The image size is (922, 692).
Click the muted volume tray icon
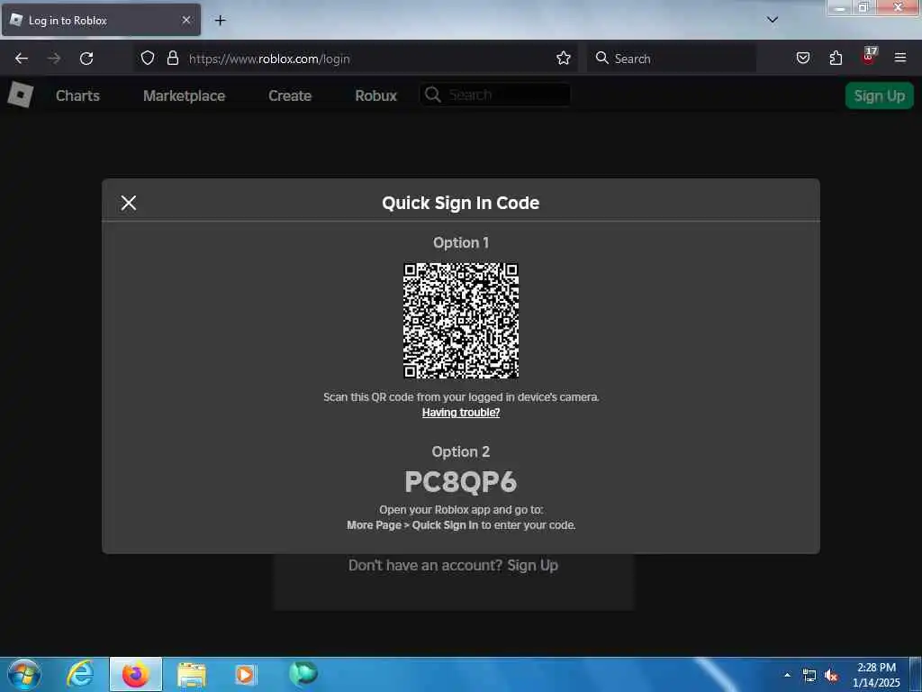[831, 676]
